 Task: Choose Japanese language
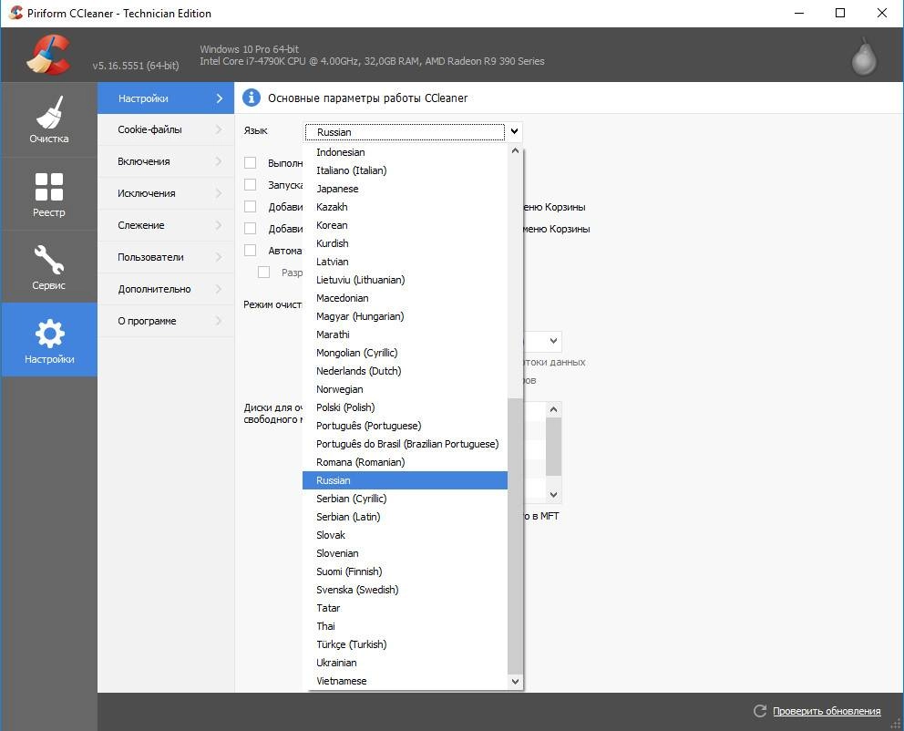[405, 189]
